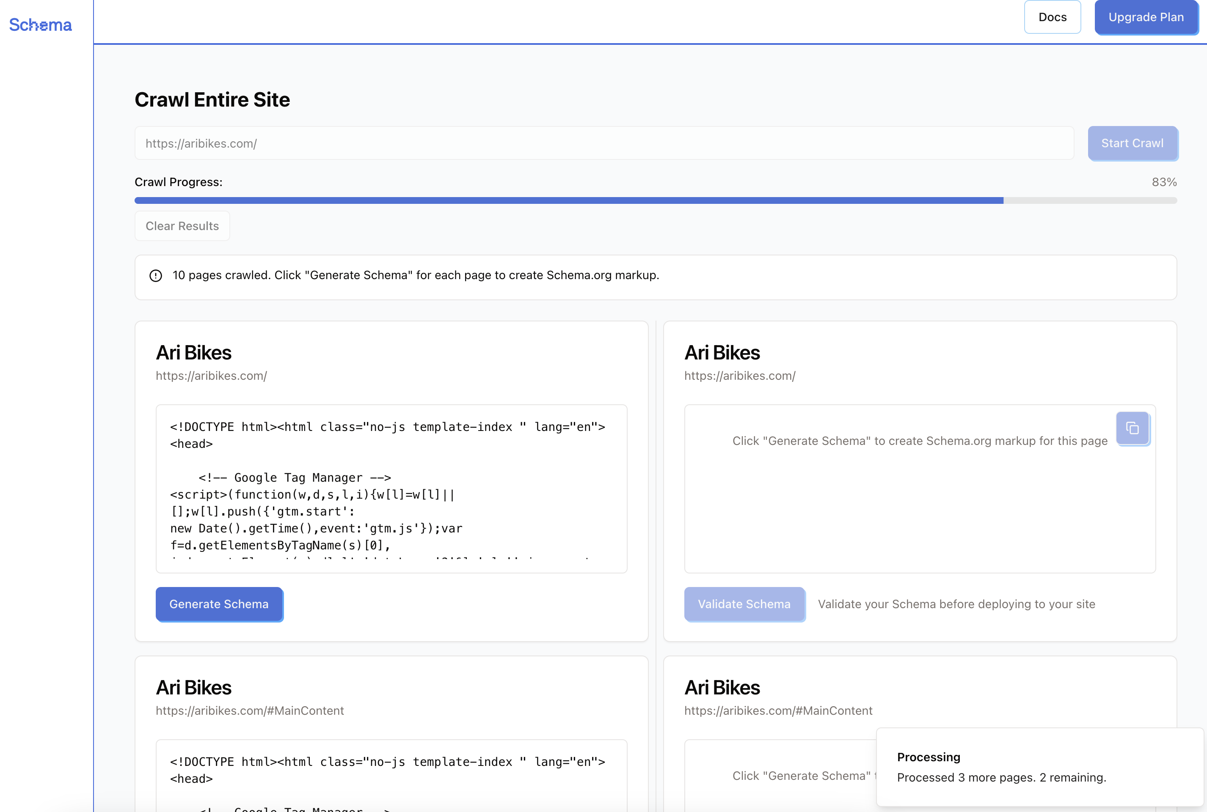Viewport: 1207px width, 812px height.
Task: Click the 83% progress value
Action: (1164, 182)
